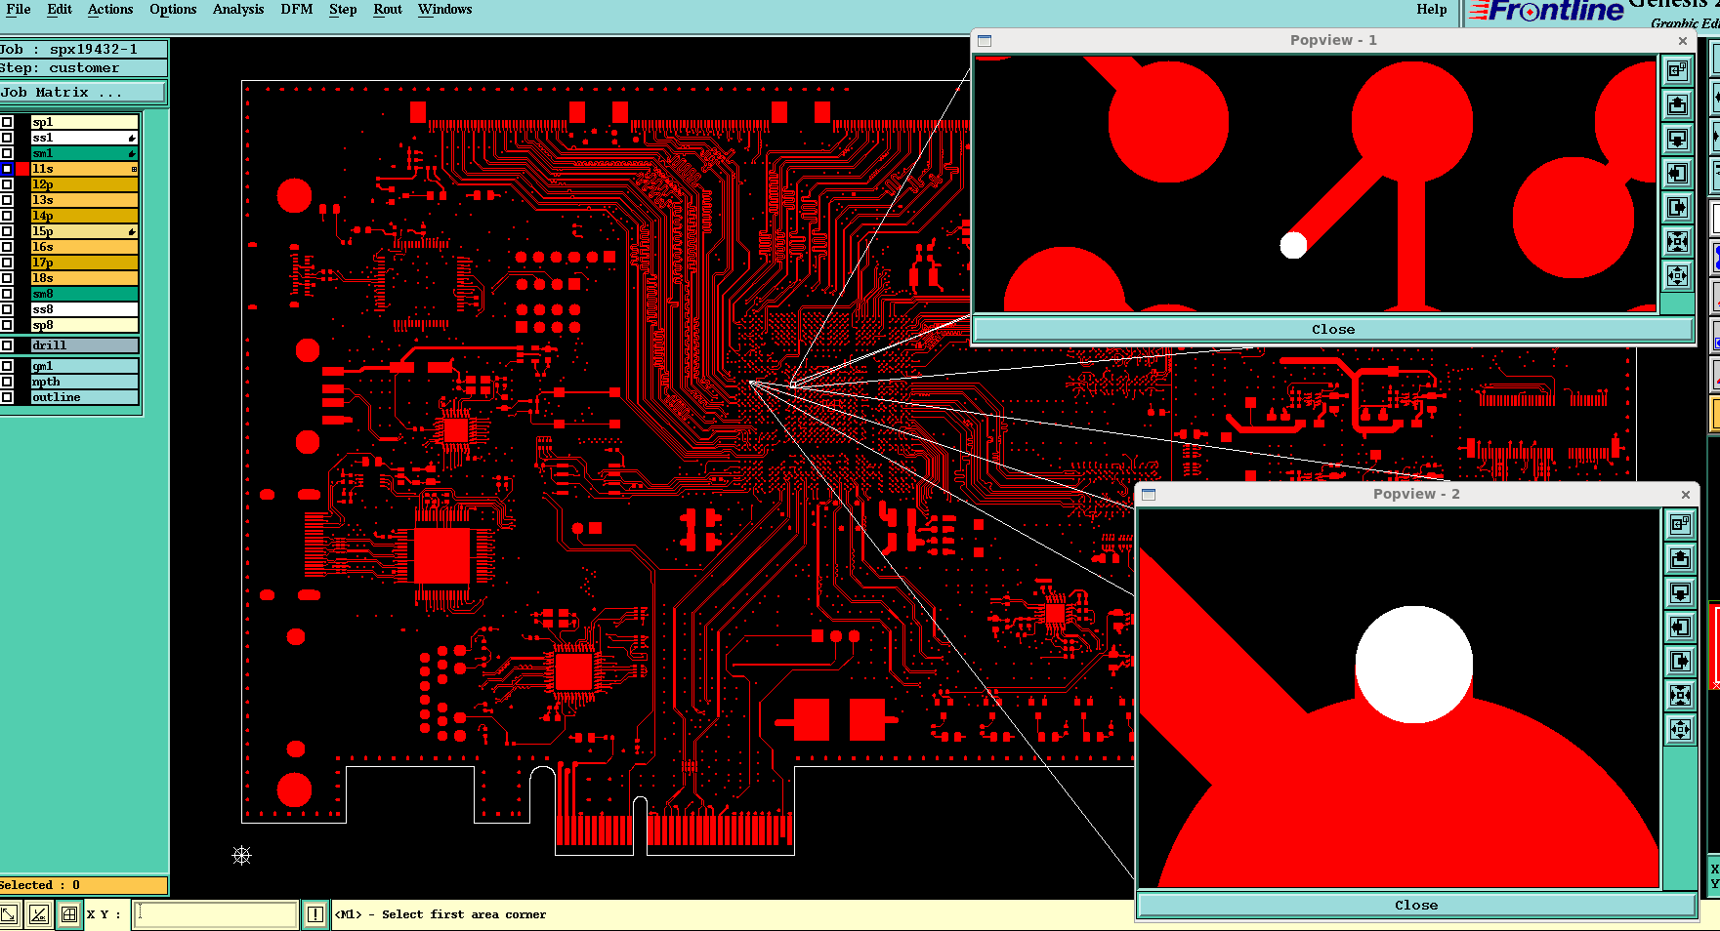Pan down in Popview 1
The height and width of the screenshot is (931, 1720).
[x=1677, y=139]
